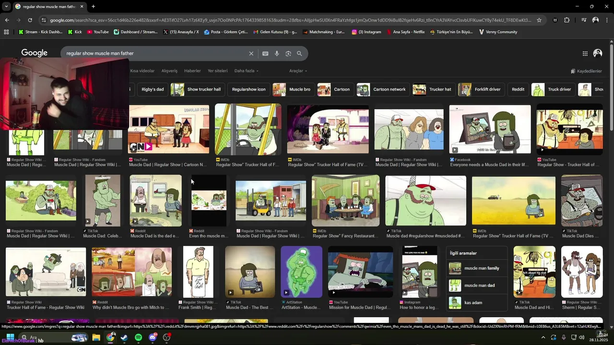
Task: Open Steam from the taskbar
Action: pyautogui.click(x=124, y=337)
